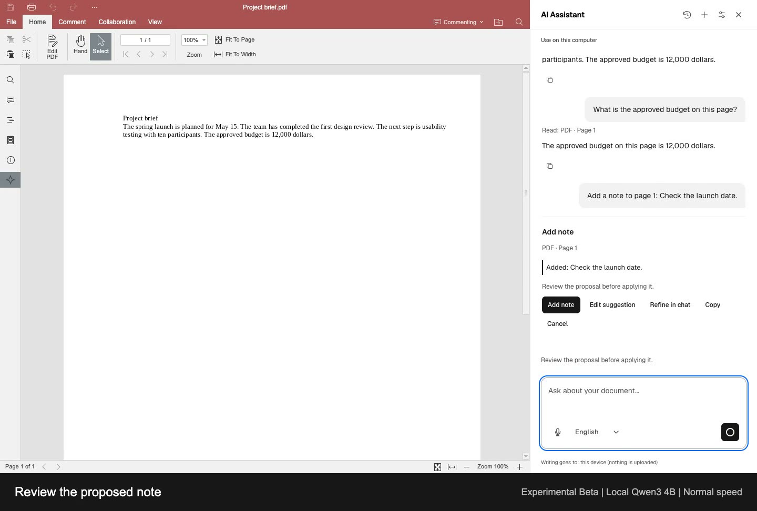Viewport: 757px width, 511px height.
Task: Activate the Select tool
Action: point(101,47)
